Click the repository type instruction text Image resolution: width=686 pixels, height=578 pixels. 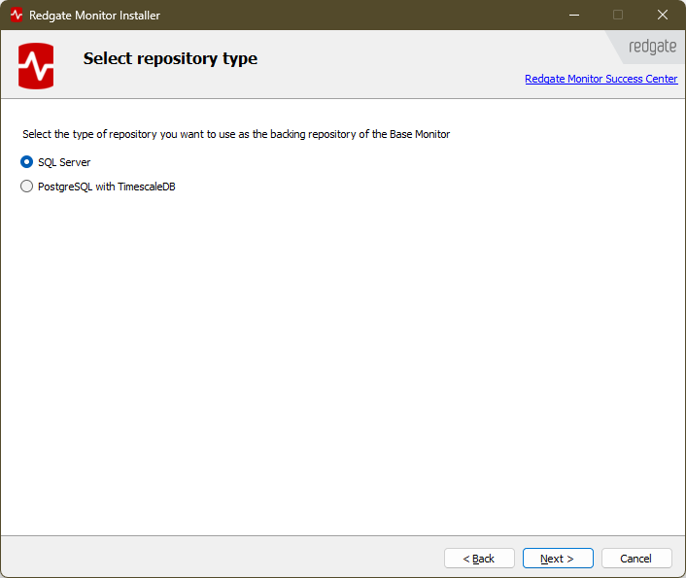236,134
